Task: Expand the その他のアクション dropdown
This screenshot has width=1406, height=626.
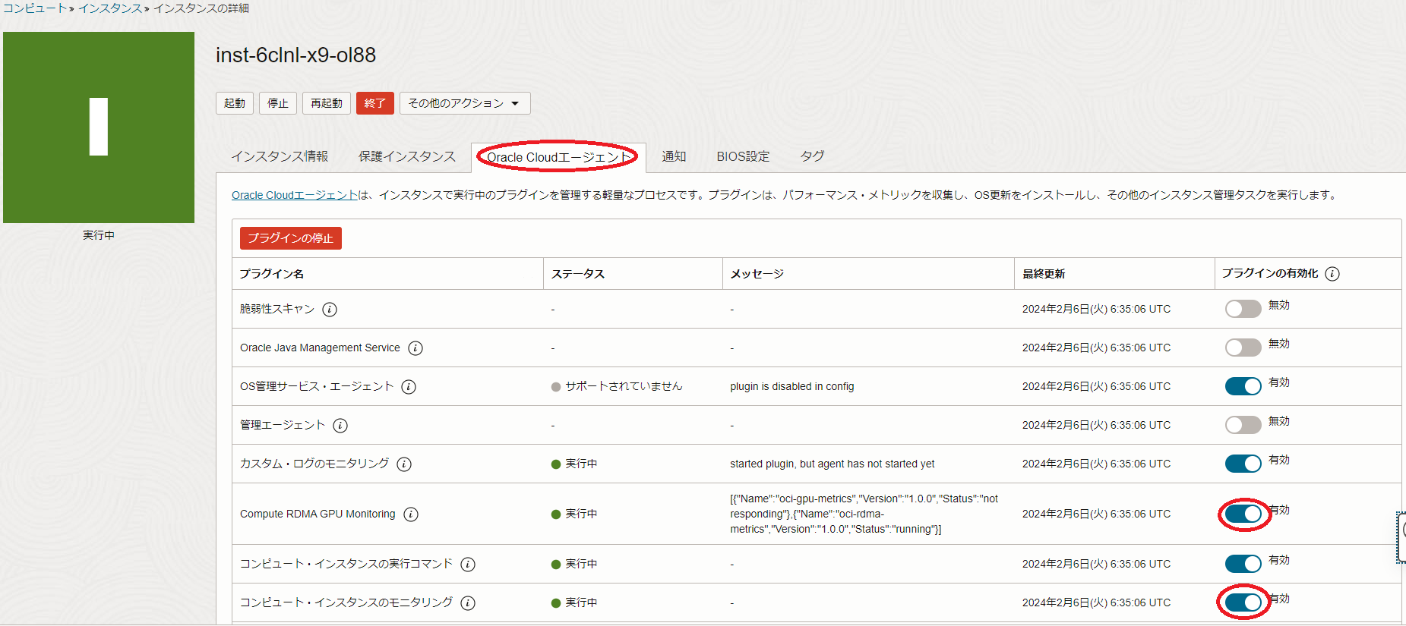Action: point(464,103)
